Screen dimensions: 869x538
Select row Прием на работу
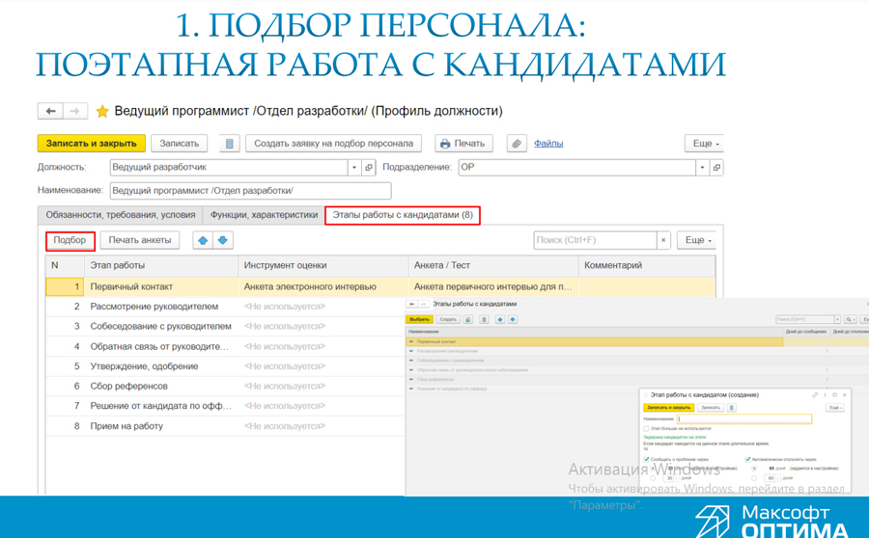(x=226, y=426)
